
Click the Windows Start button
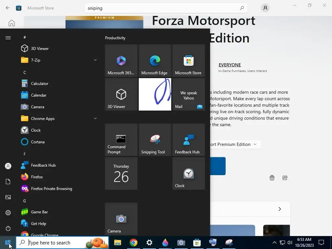point(8,243)
